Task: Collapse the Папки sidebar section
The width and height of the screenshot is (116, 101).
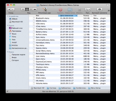Action: (x=8, y=26)
